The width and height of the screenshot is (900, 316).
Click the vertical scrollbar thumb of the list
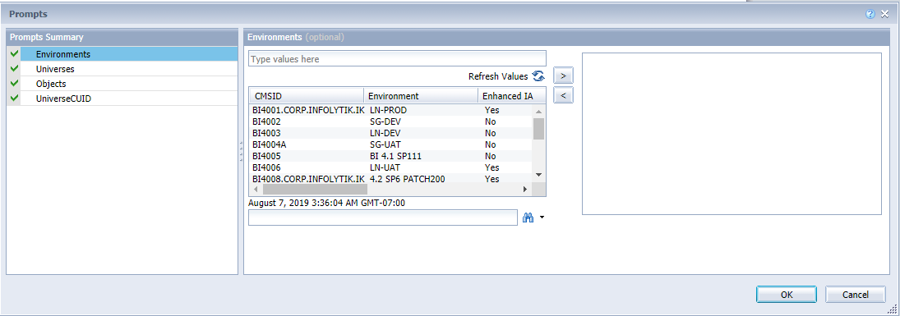[538, 129]
